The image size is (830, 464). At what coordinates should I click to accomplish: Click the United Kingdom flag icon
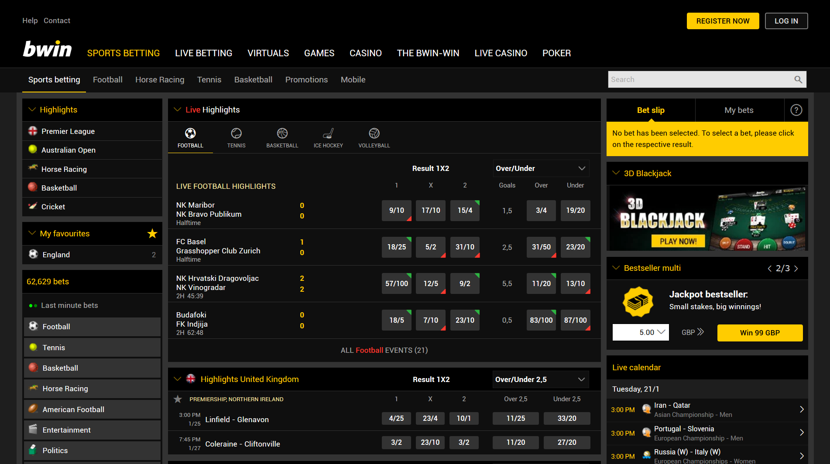191,379
